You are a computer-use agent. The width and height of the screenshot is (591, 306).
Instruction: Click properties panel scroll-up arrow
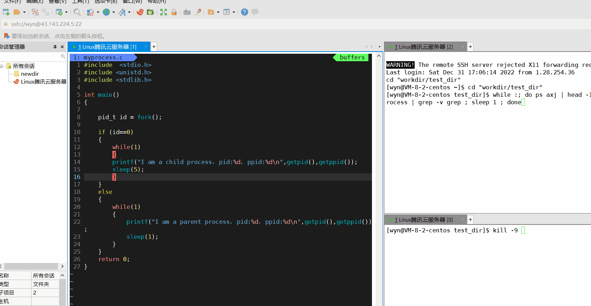coord(62,275)
